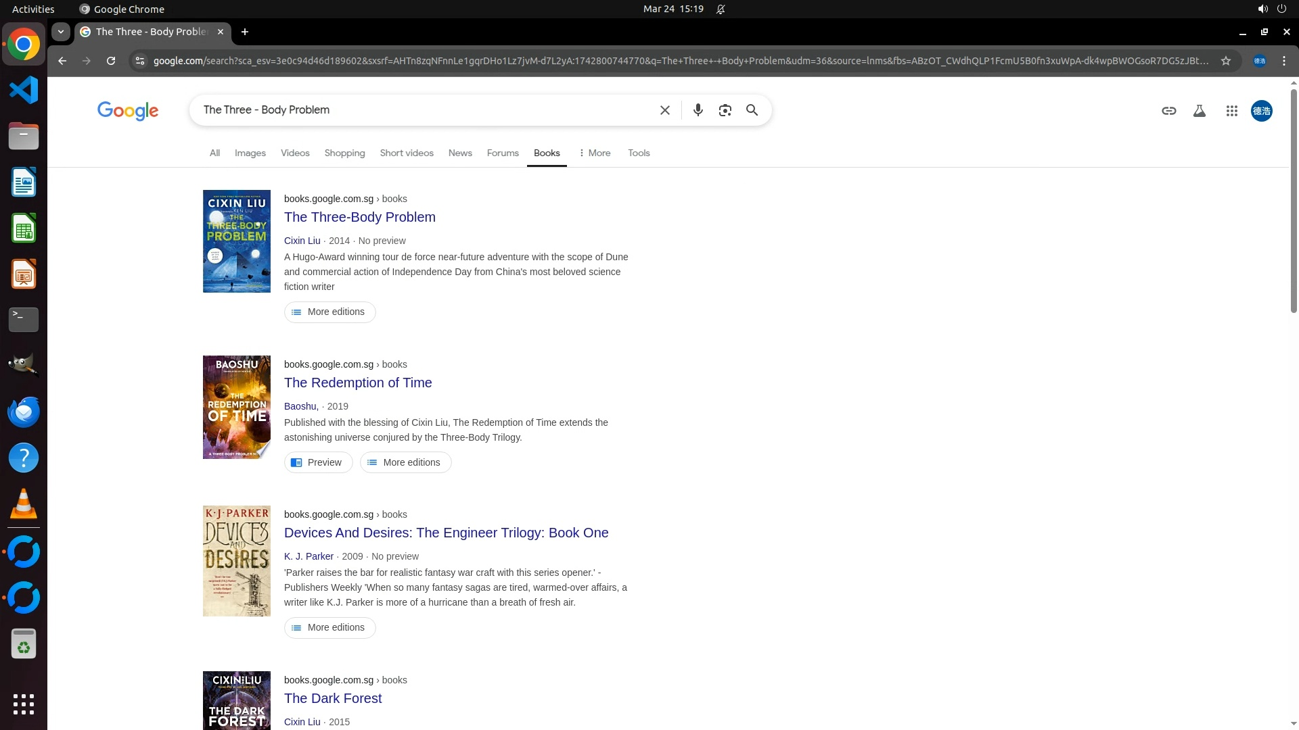Expand the More search filters menu
The image size is (1299, 730).
(x=595, y=153)
